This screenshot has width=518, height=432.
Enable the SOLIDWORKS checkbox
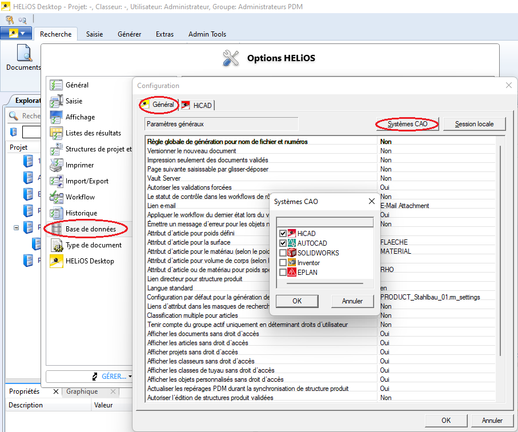tap(283, 253)
